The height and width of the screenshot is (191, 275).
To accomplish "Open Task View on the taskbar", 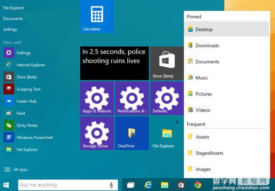I will (131, 185).
